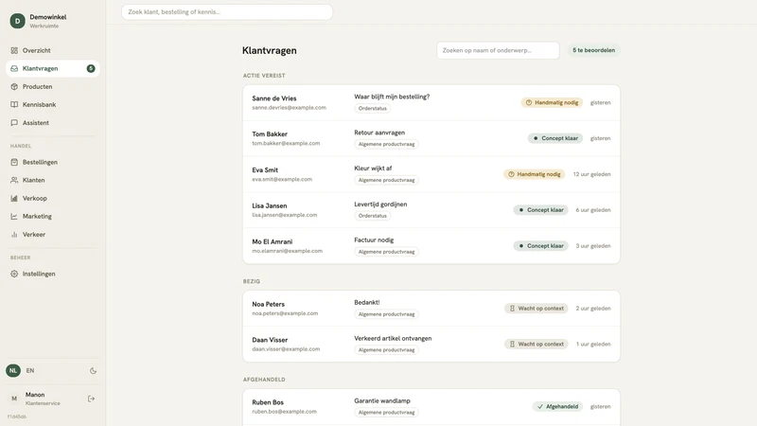757x426 pixels.
Task: Click the Verkeer bars icon
Action: 14,234
